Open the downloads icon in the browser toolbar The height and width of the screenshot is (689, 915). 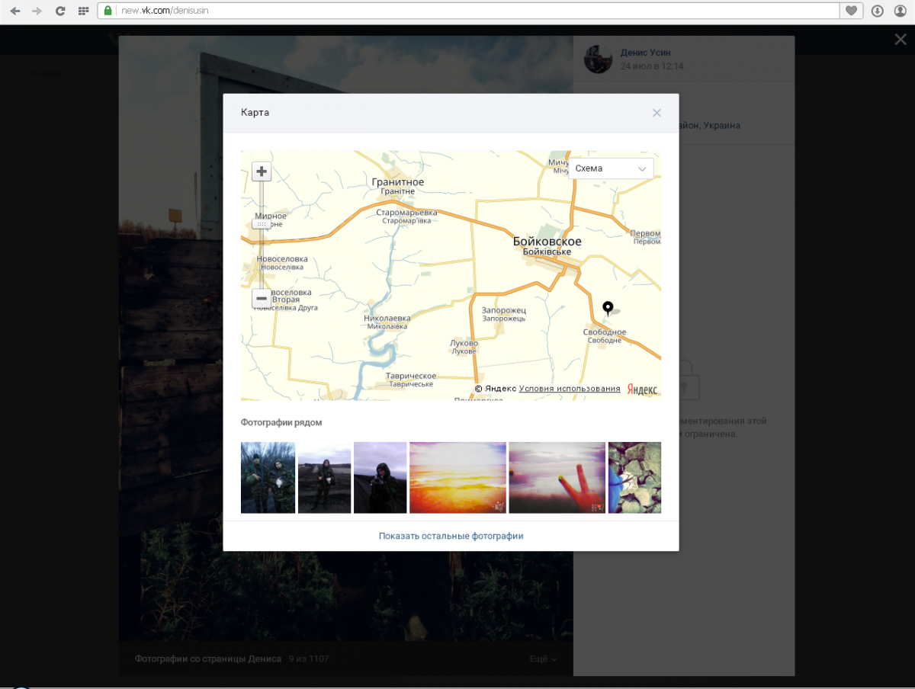[878, 11]
